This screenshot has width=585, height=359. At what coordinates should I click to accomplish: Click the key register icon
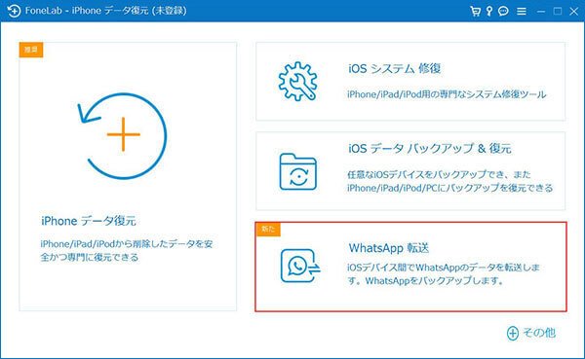489,11
